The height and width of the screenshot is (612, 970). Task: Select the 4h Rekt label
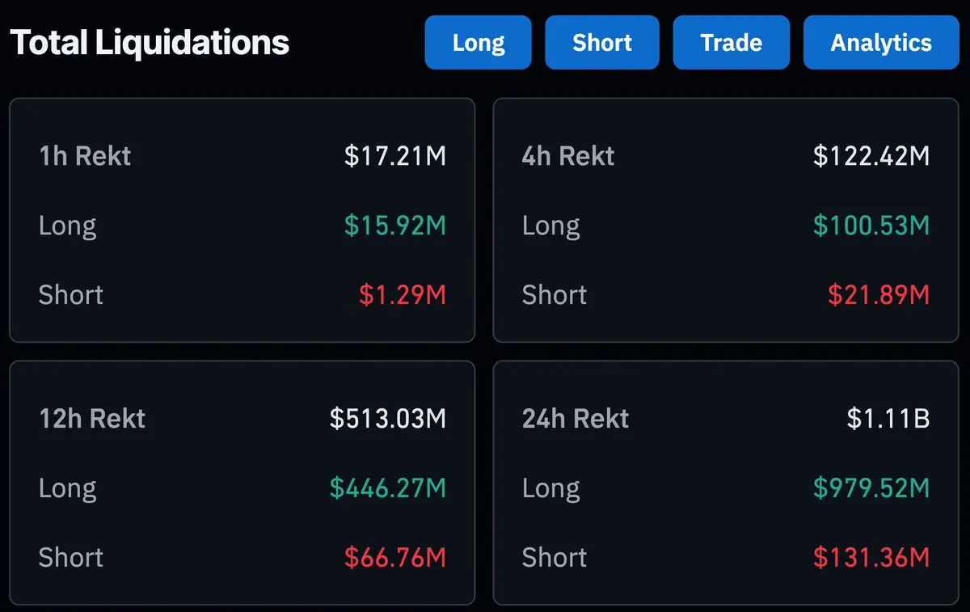568,155
